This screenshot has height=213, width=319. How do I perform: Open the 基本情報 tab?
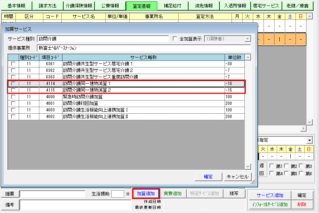(x=17, y=6)
